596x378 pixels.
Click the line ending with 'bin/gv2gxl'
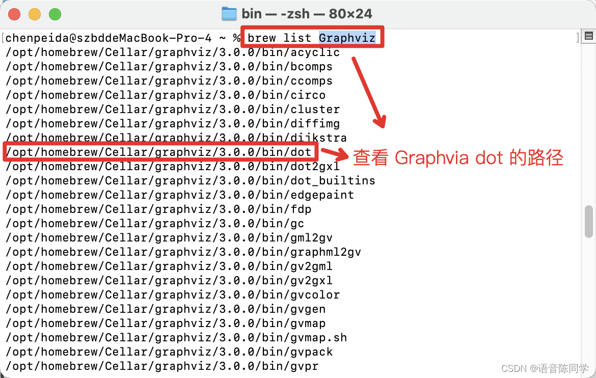pos(169,281)
